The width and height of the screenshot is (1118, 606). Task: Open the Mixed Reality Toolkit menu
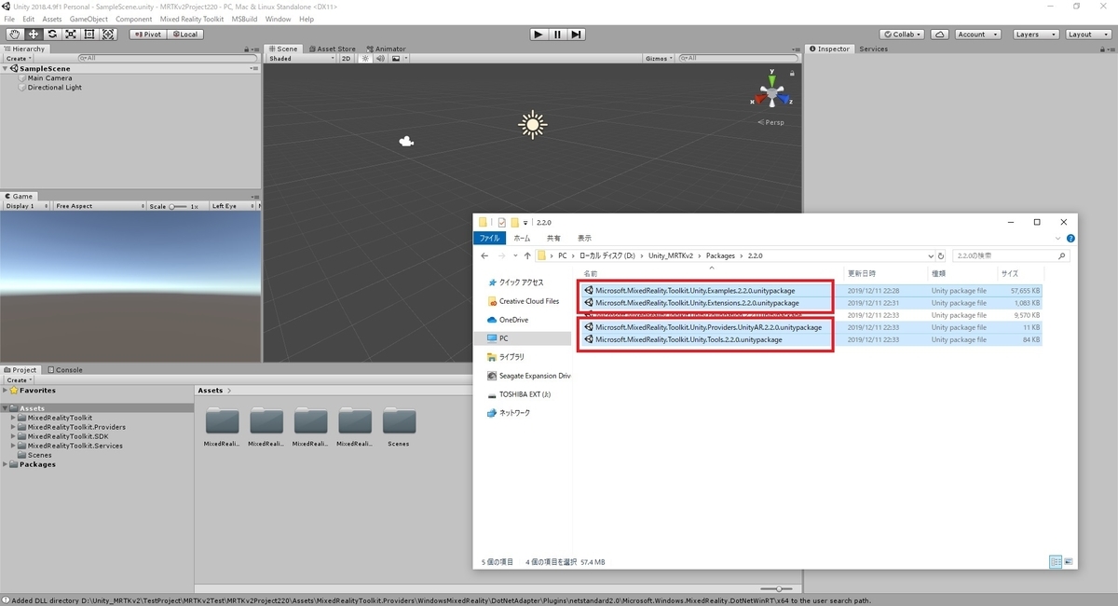[x=193, y=19]
